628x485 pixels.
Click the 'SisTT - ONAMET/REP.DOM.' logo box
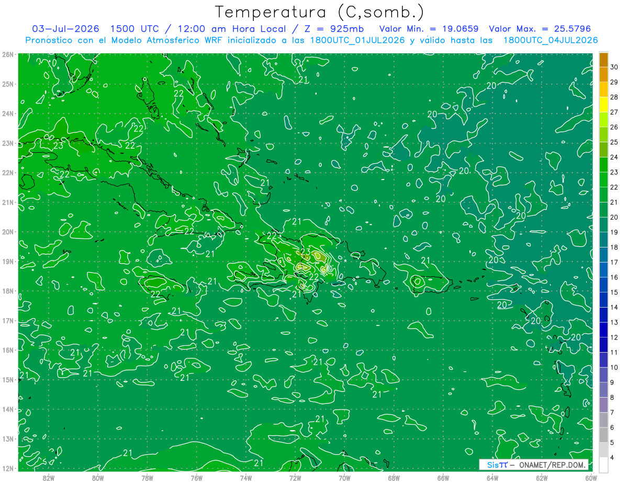click(x=533, y=465)
